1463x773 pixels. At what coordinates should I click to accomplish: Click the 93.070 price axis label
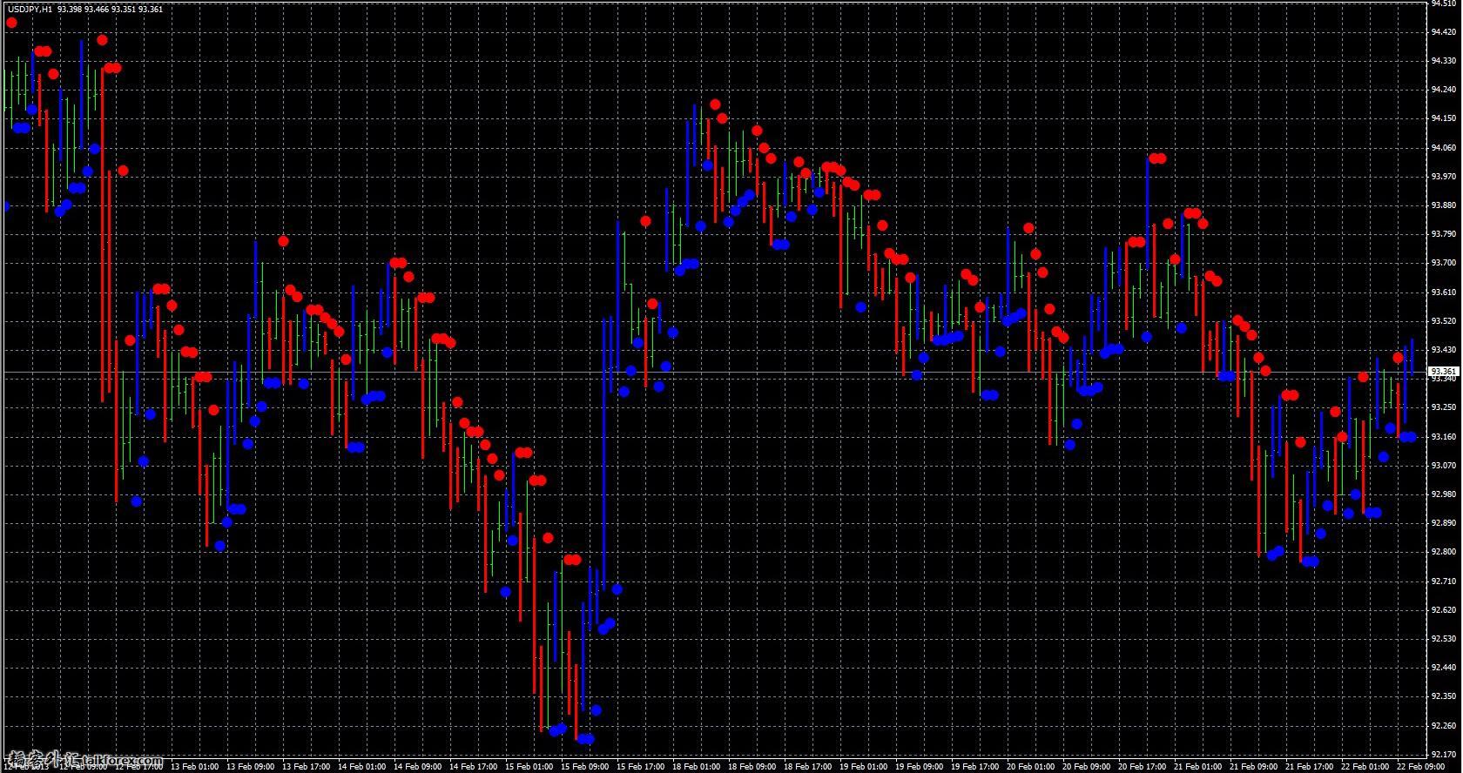[x=1444, y=466]
